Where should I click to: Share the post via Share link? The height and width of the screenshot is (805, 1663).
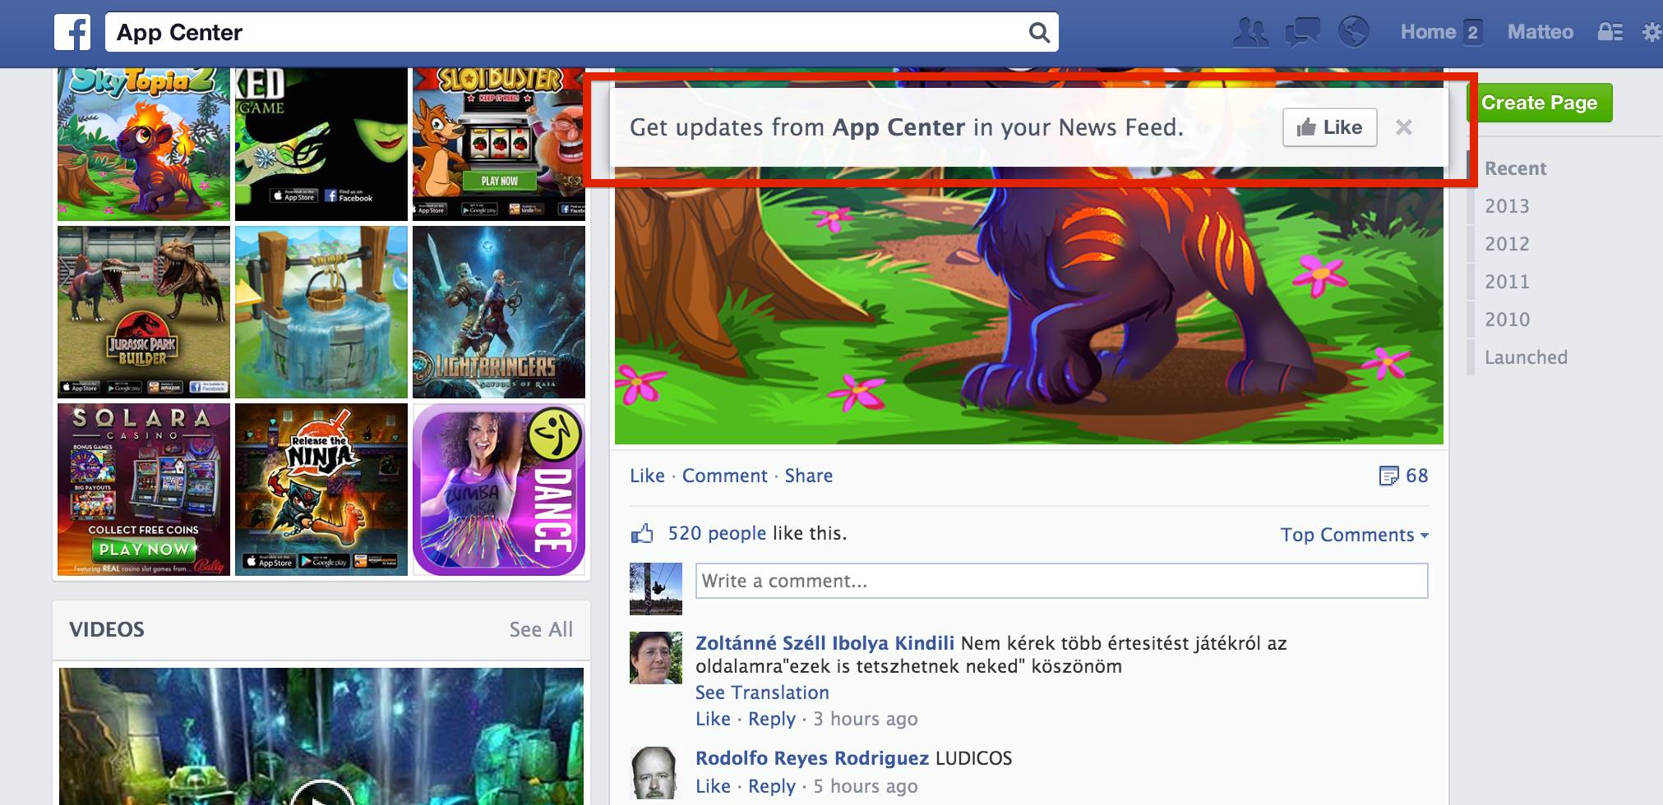click(x=808, y=476)
